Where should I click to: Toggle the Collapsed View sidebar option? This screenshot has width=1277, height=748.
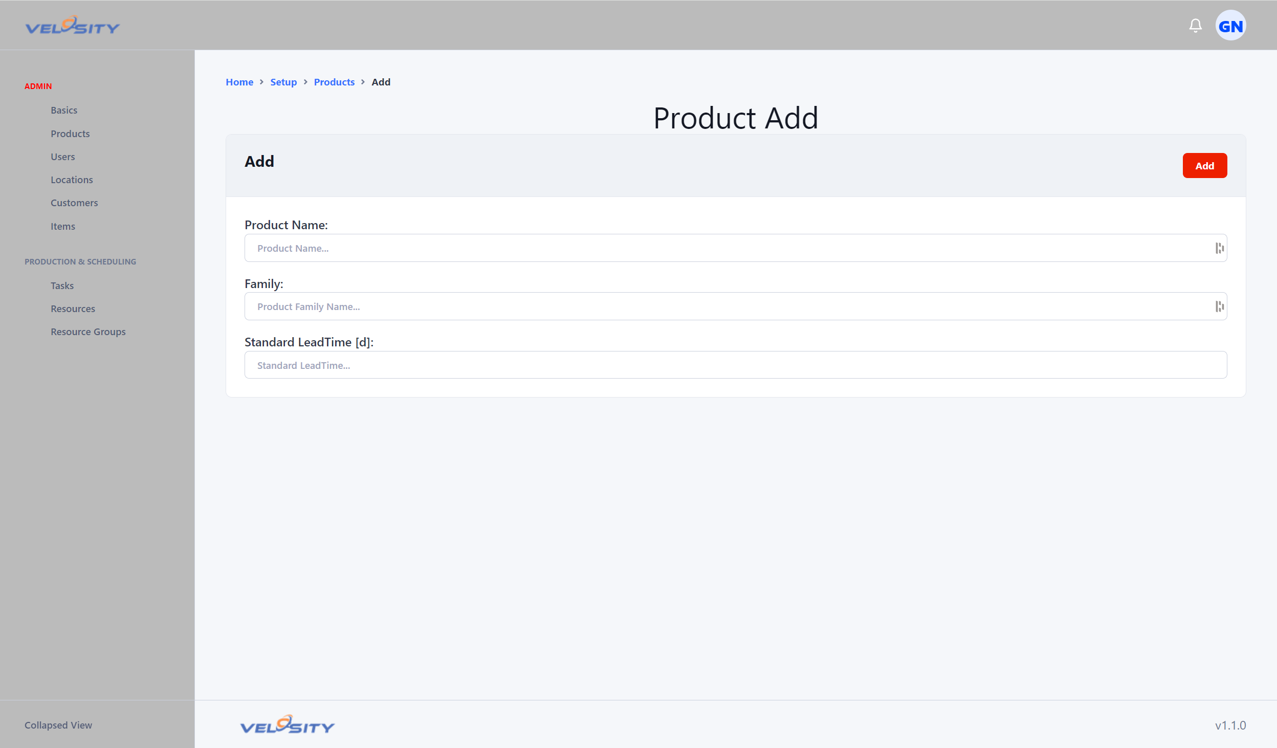tap(58, 725)
